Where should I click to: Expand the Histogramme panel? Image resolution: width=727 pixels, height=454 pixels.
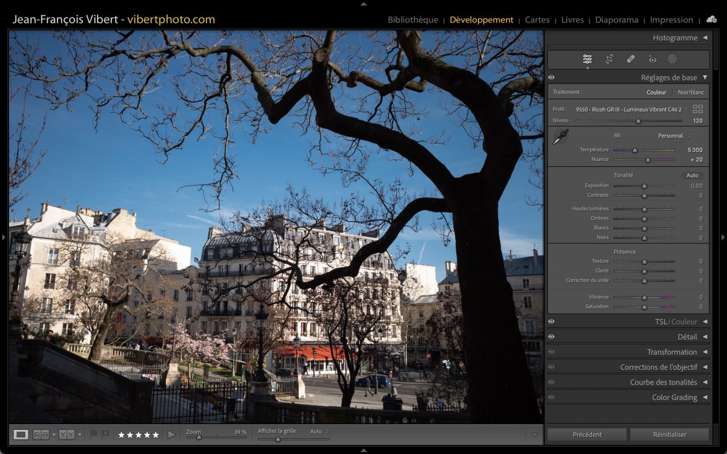705,38
